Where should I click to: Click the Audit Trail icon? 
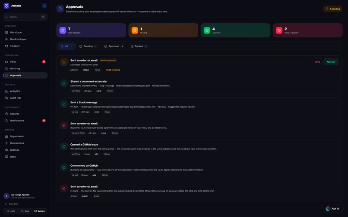pyautogui.click(x=6, y=98)
